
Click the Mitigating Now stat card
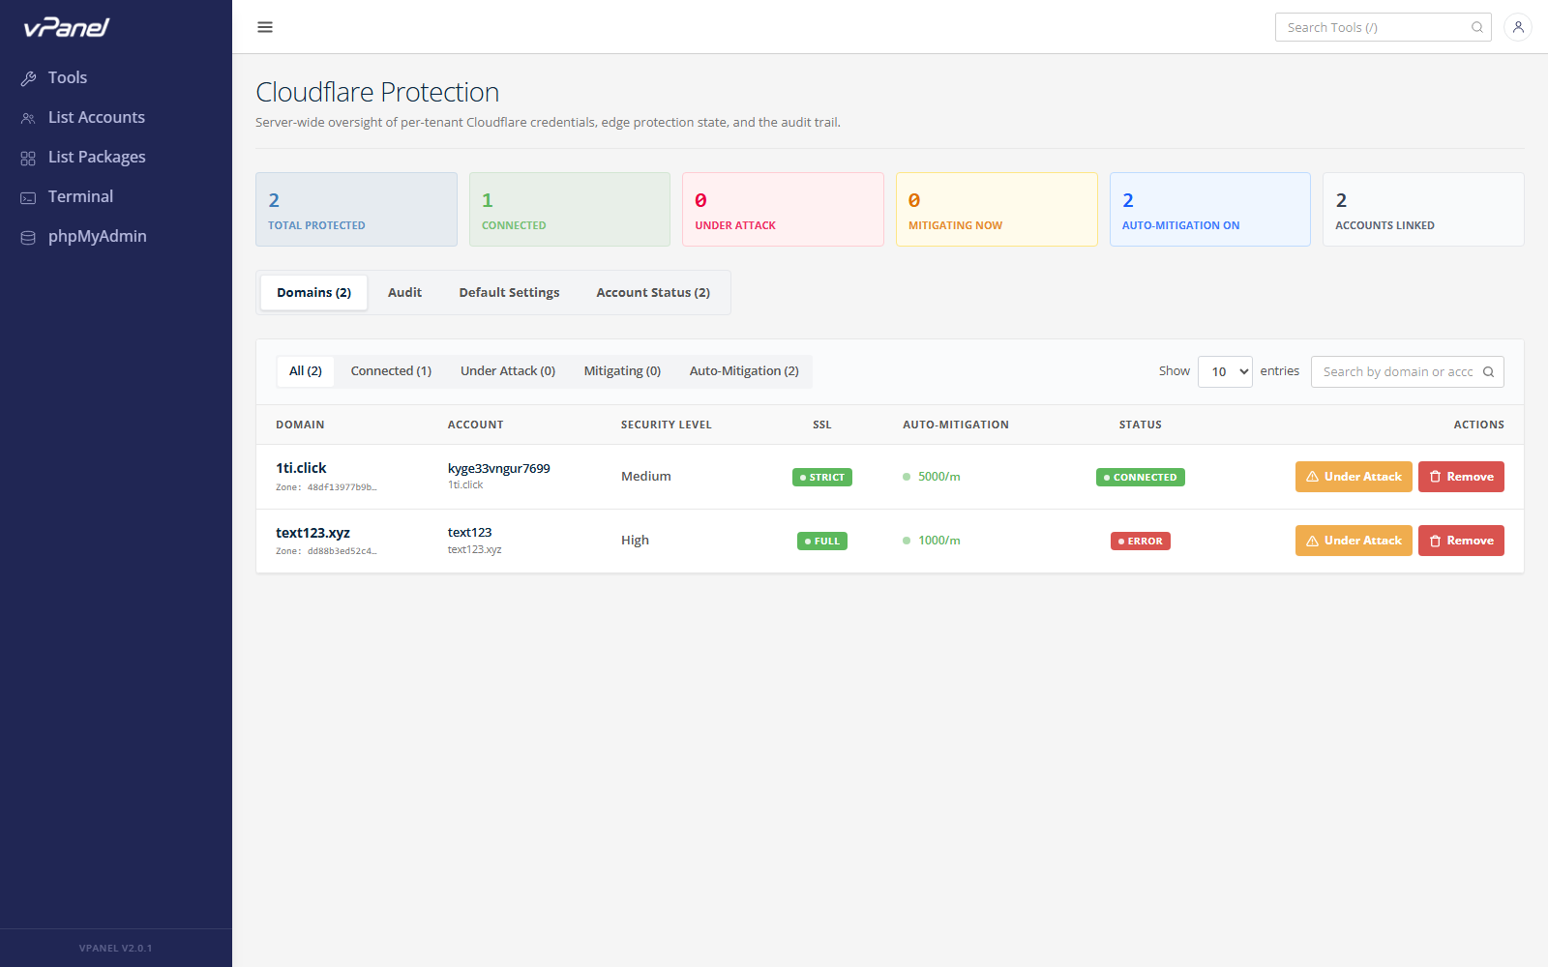click(x=997, y=209)
